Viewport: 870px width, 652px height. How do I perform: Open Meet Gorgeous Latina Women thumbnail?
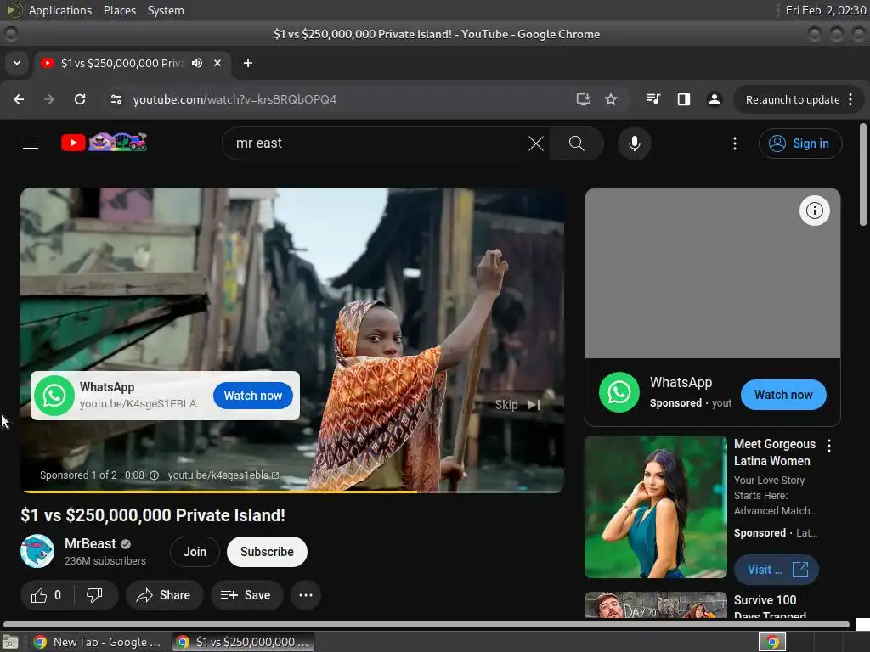coord(655,507)
